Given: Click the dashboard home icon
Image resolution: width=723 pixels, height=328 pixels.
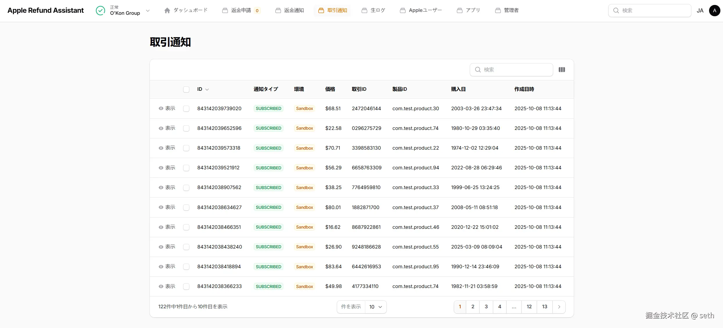Looking at the screenshot, I should click(x=167, y=10).
